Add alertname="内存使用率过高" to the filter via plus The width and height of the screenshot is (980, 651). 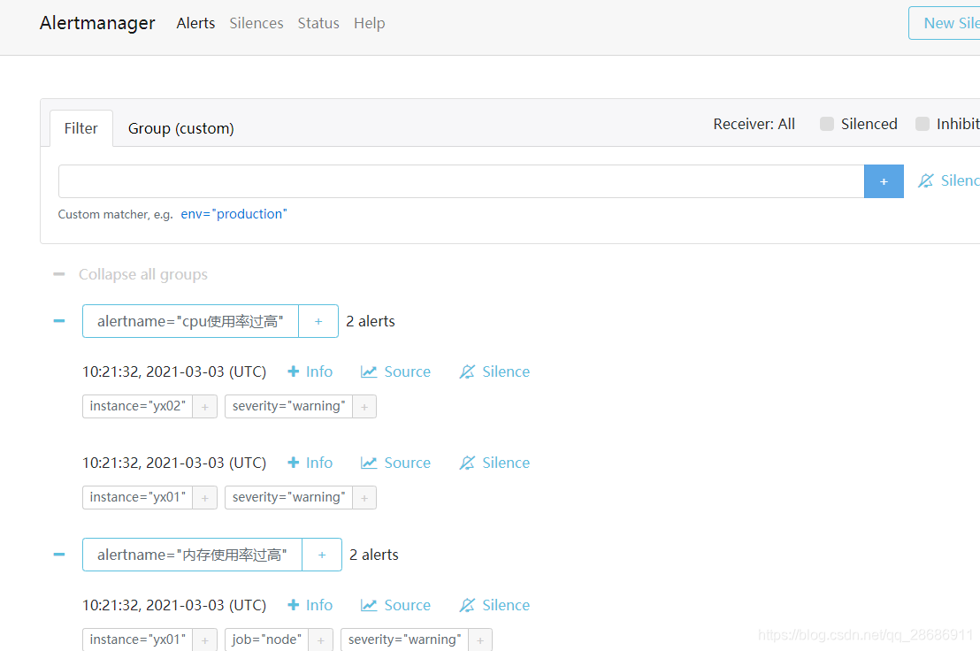coord(322,555)
